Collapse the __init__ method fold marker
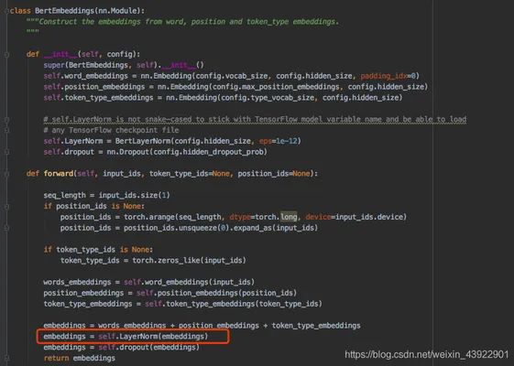Screen dimensions: 514x366 pos(7,54)
